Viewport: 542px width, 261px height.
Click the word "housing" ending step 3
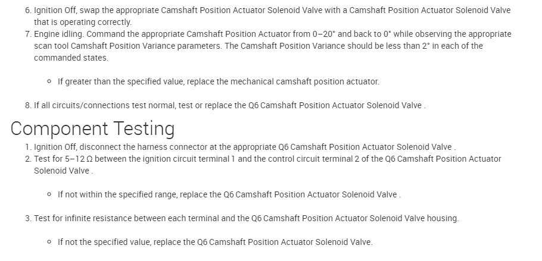coord(441,218)
